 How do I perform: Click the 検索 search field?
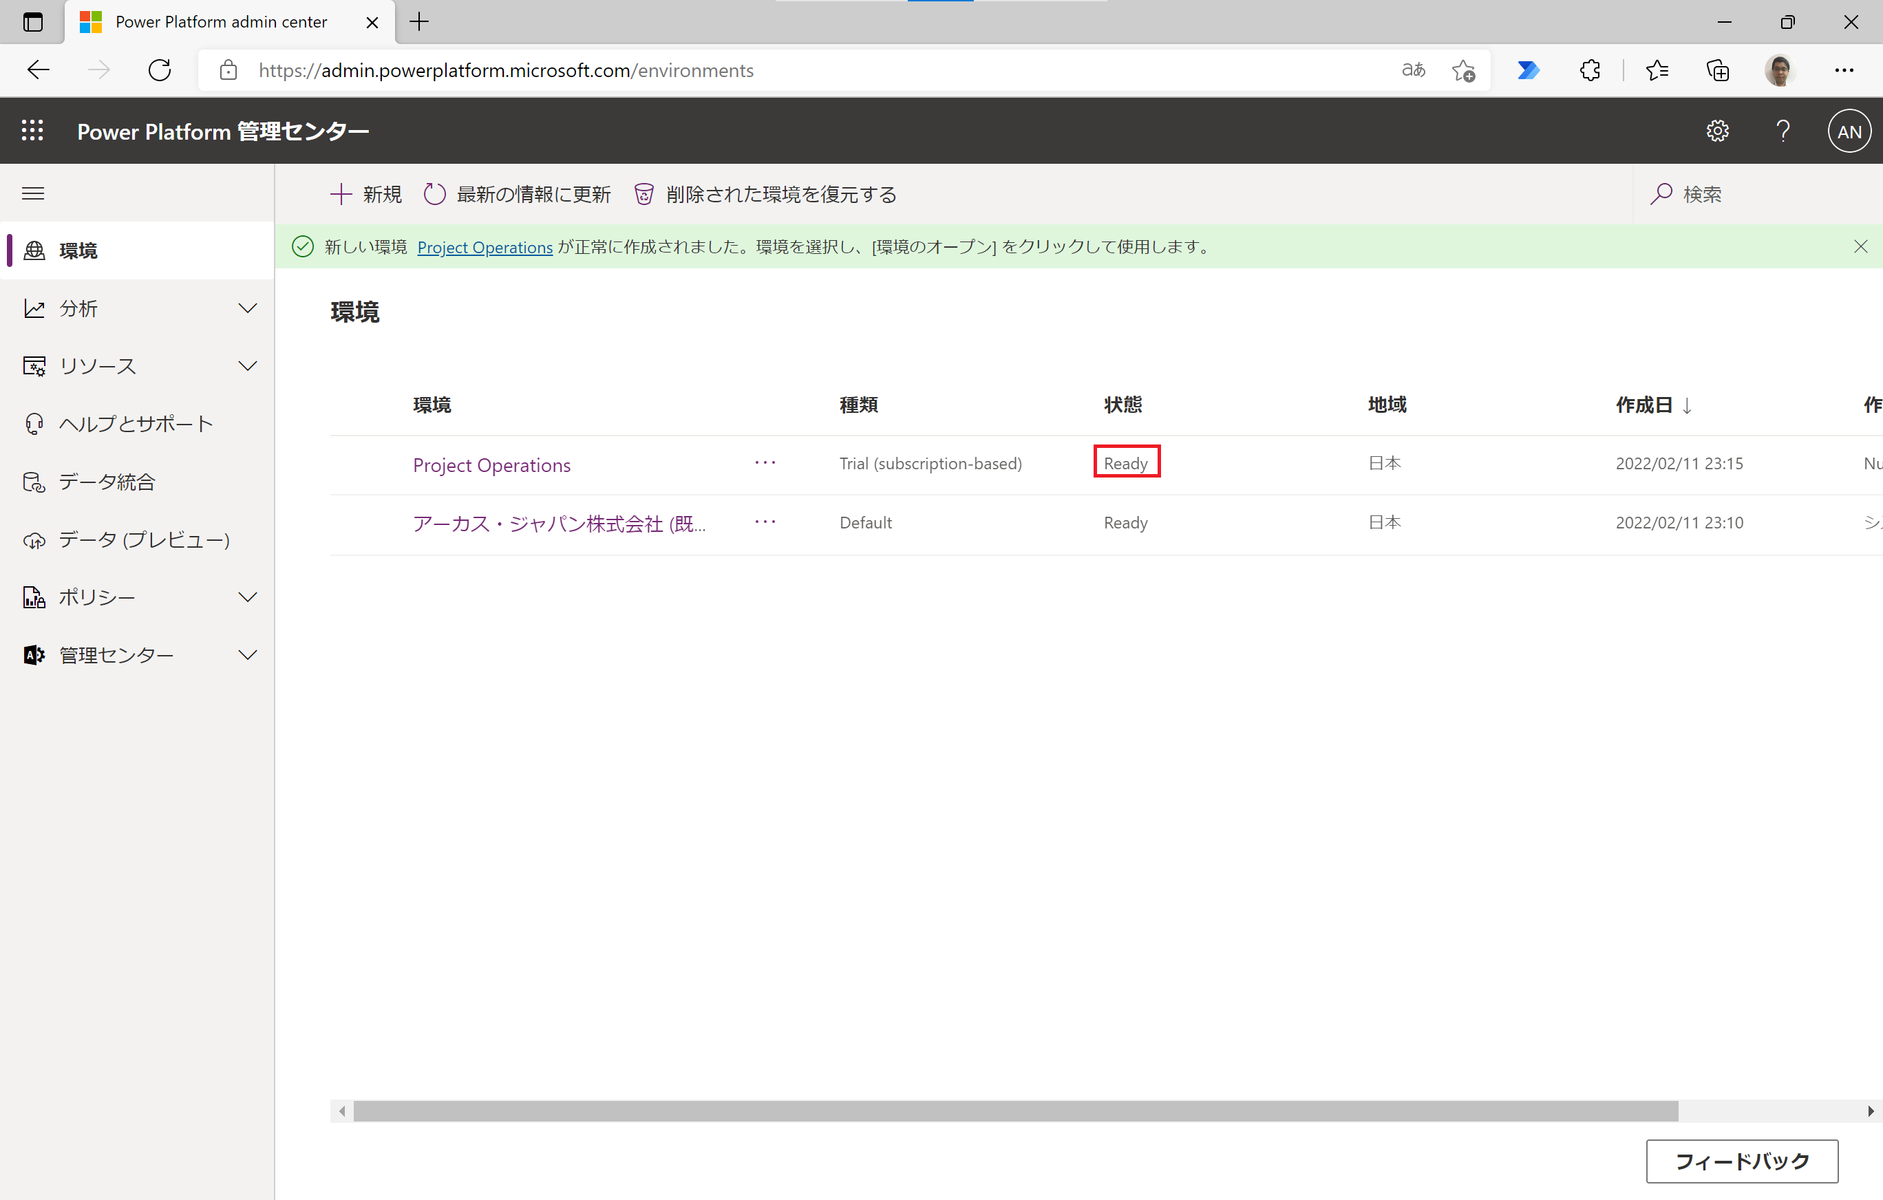tap(1759, 194)
